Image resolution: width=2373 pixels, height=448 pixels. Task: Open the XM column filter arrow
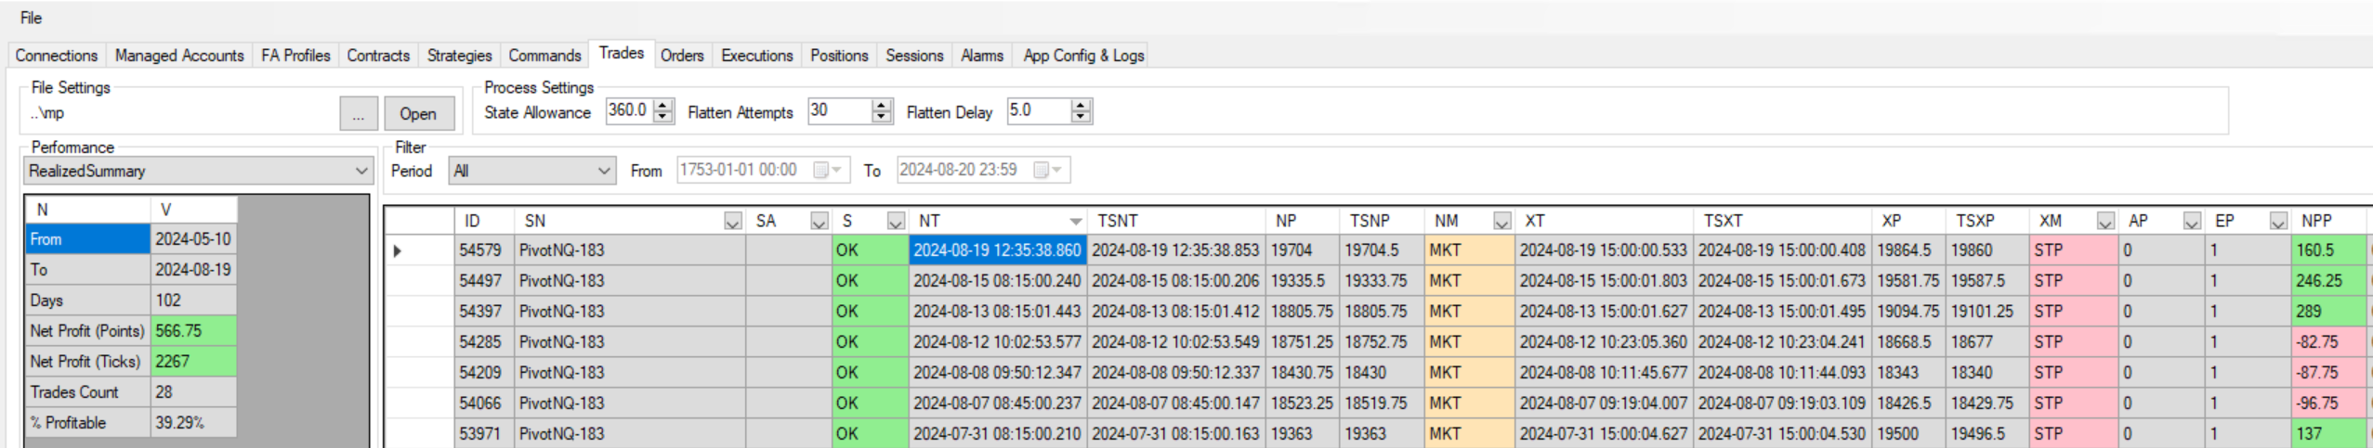click(2105, 222)
